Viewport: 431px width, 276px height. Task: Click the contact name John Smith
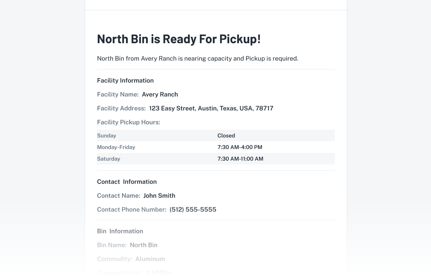click(159, 196)
